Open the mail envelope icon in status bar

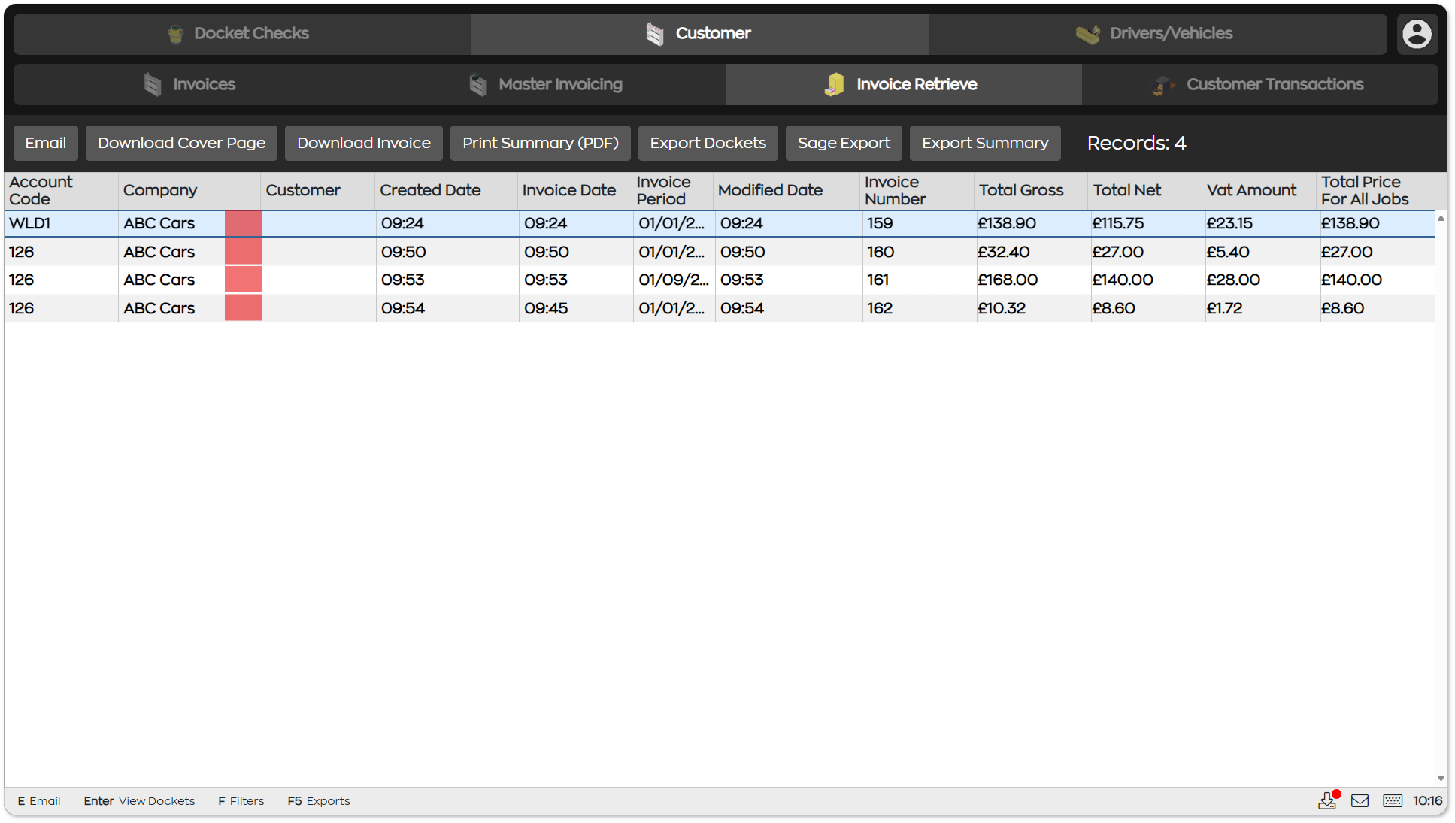[1360, 801]
